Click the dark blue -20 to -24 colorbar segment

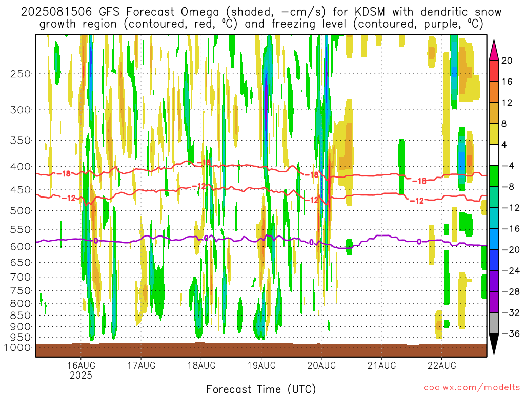click(x=494, y=260)
